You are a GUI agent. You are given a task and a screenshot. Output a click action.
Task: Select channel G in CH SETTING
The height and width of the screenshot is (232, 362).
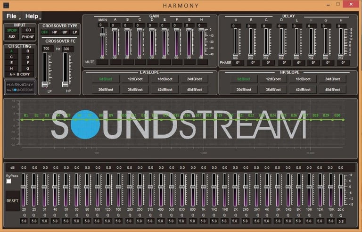tap(28, 69)
